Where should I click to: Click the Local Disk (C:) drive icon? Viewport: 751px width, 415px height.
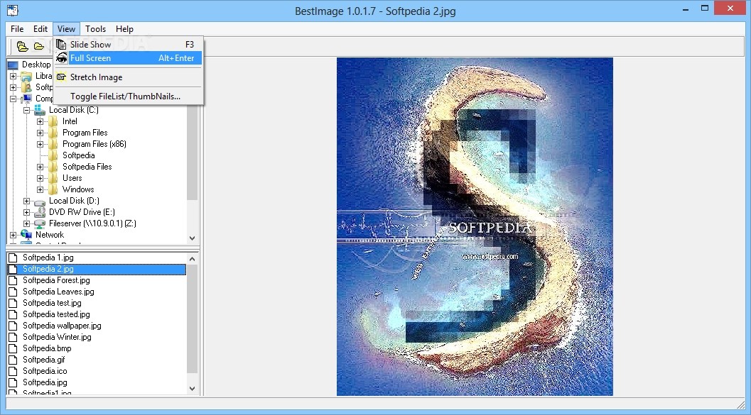tap(40, 110)
